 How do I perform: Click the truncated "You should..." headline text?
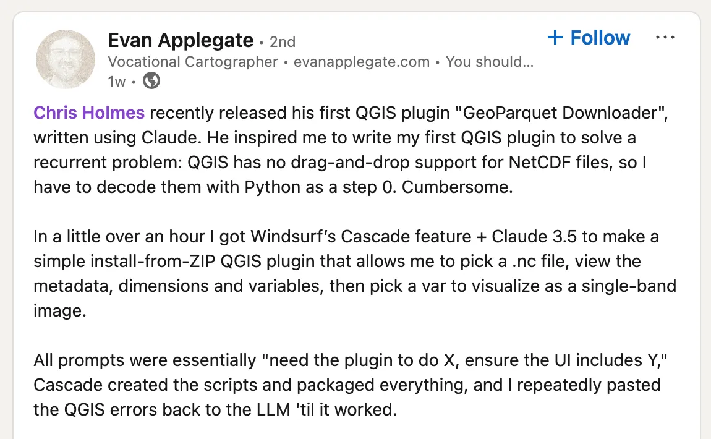coord(489,62)
